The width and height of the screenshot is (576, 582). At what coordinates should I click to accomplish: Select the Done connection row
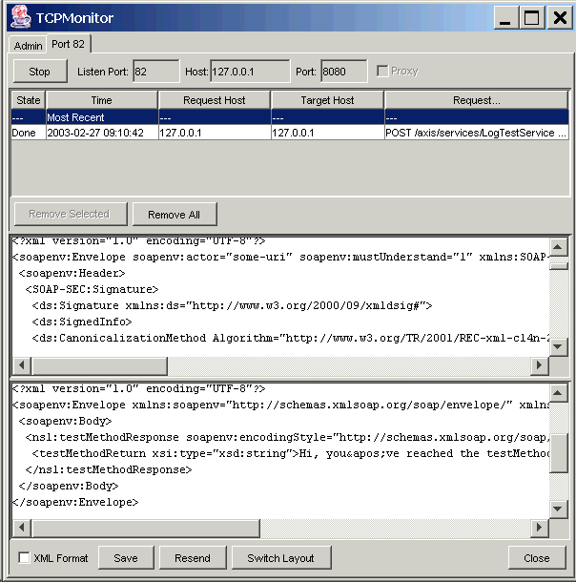click(x=286, y=134)
